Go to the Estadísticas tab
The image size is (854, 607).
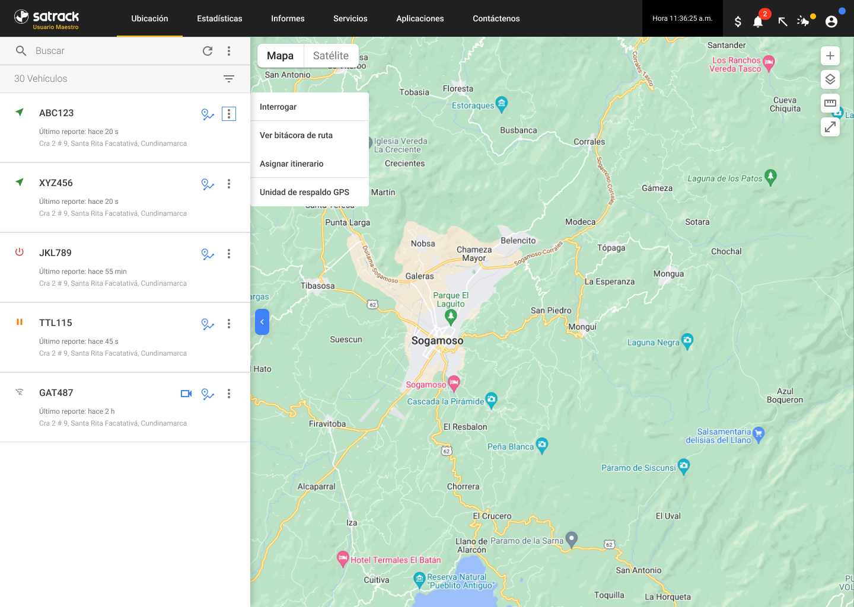(x=219, y=18)
